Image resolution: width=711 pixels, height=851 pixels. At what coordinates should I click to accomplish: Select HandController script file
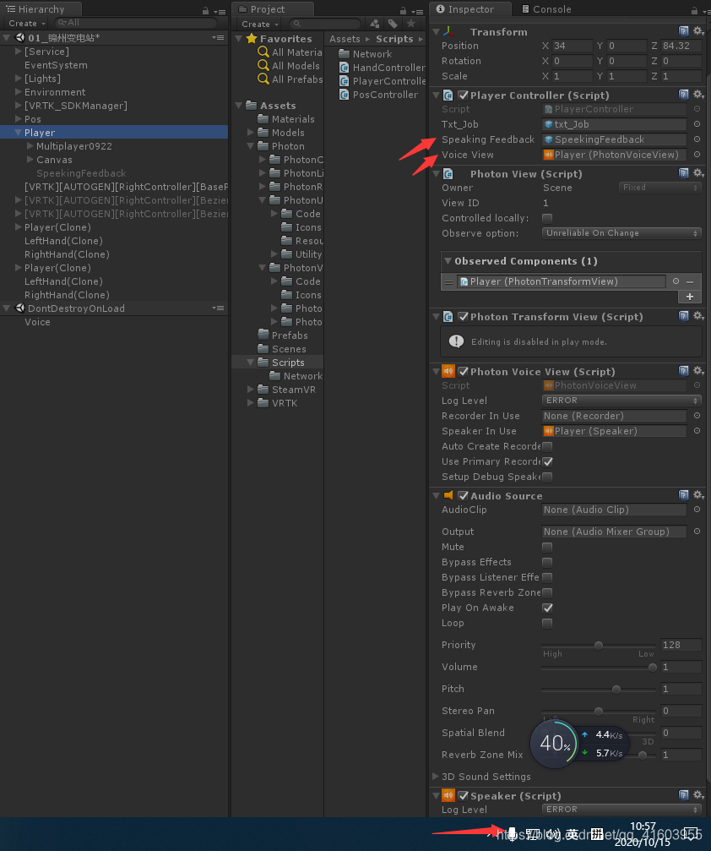click(x=382, y=68)
